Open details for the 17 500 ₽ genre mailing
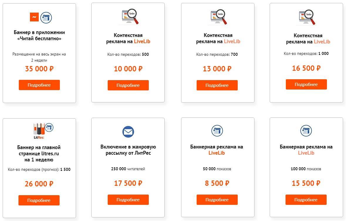The height and width of the screenshot is (221, 346). coord(128,200)
